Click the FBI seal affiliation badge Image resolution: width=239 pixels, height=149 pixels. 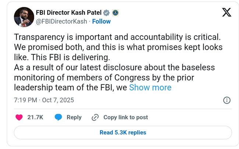(x=115, y=13)
